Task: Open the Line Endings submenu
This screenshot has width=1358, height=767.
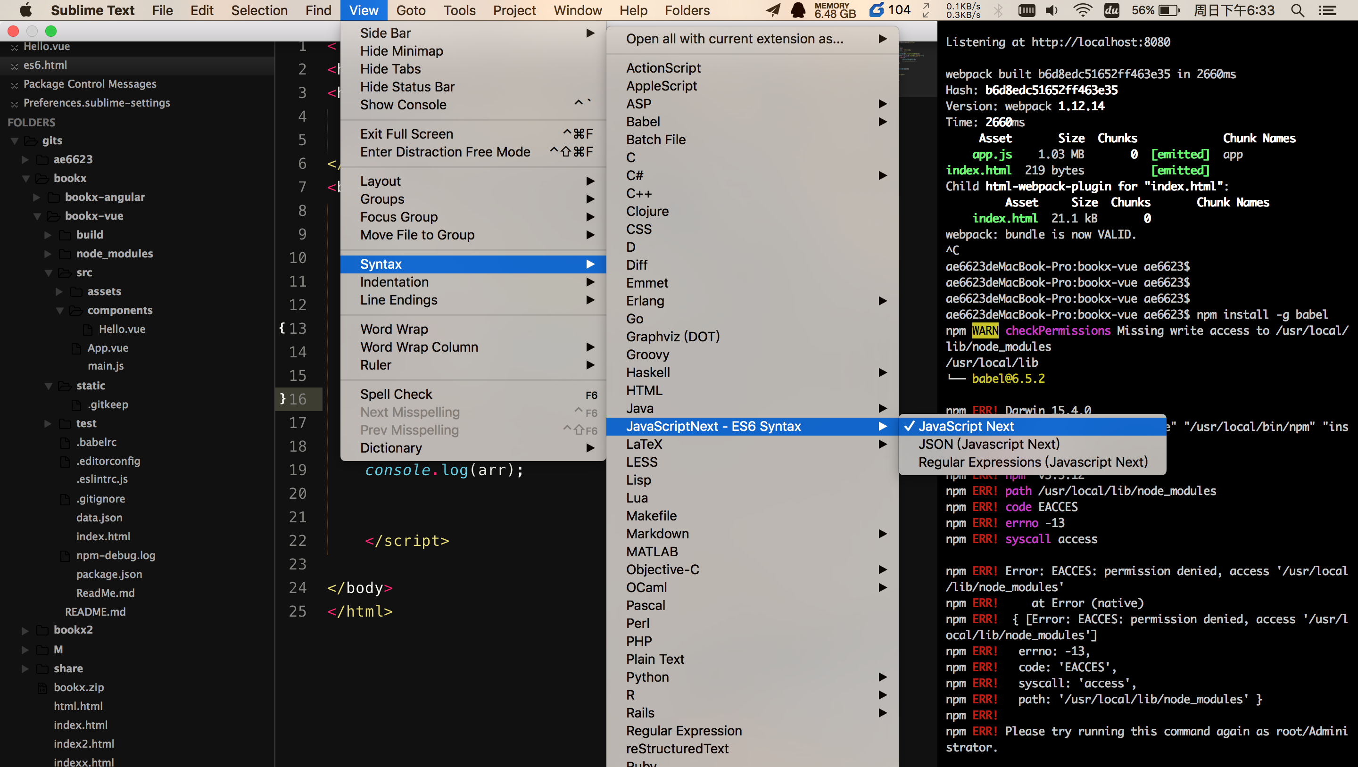Action: 473,300
